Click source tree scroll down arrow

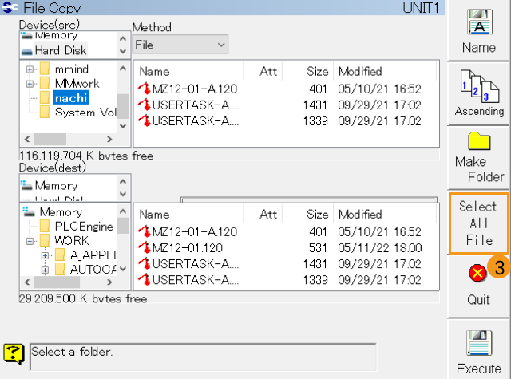tap(123, 125)
